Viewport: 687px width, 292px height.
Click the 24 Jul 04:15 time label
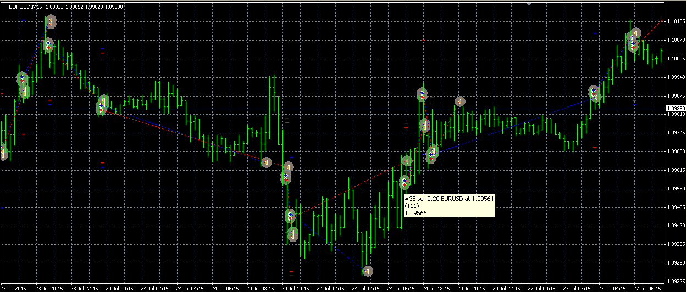tap(190, 288)
